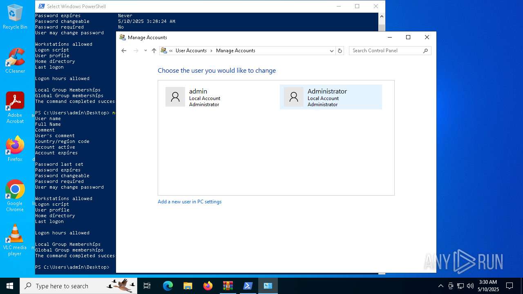523x294 pixels.
Task: Click the last PowerShell prompt line
Action: point(72,267)
